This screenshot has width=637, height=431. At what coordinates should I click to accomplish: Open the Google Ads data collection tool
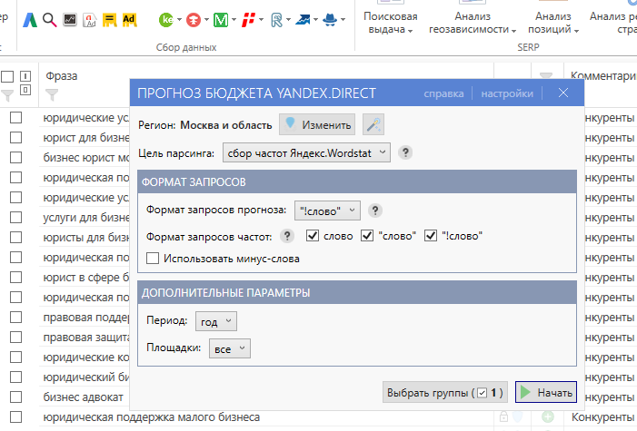[30, 20]
